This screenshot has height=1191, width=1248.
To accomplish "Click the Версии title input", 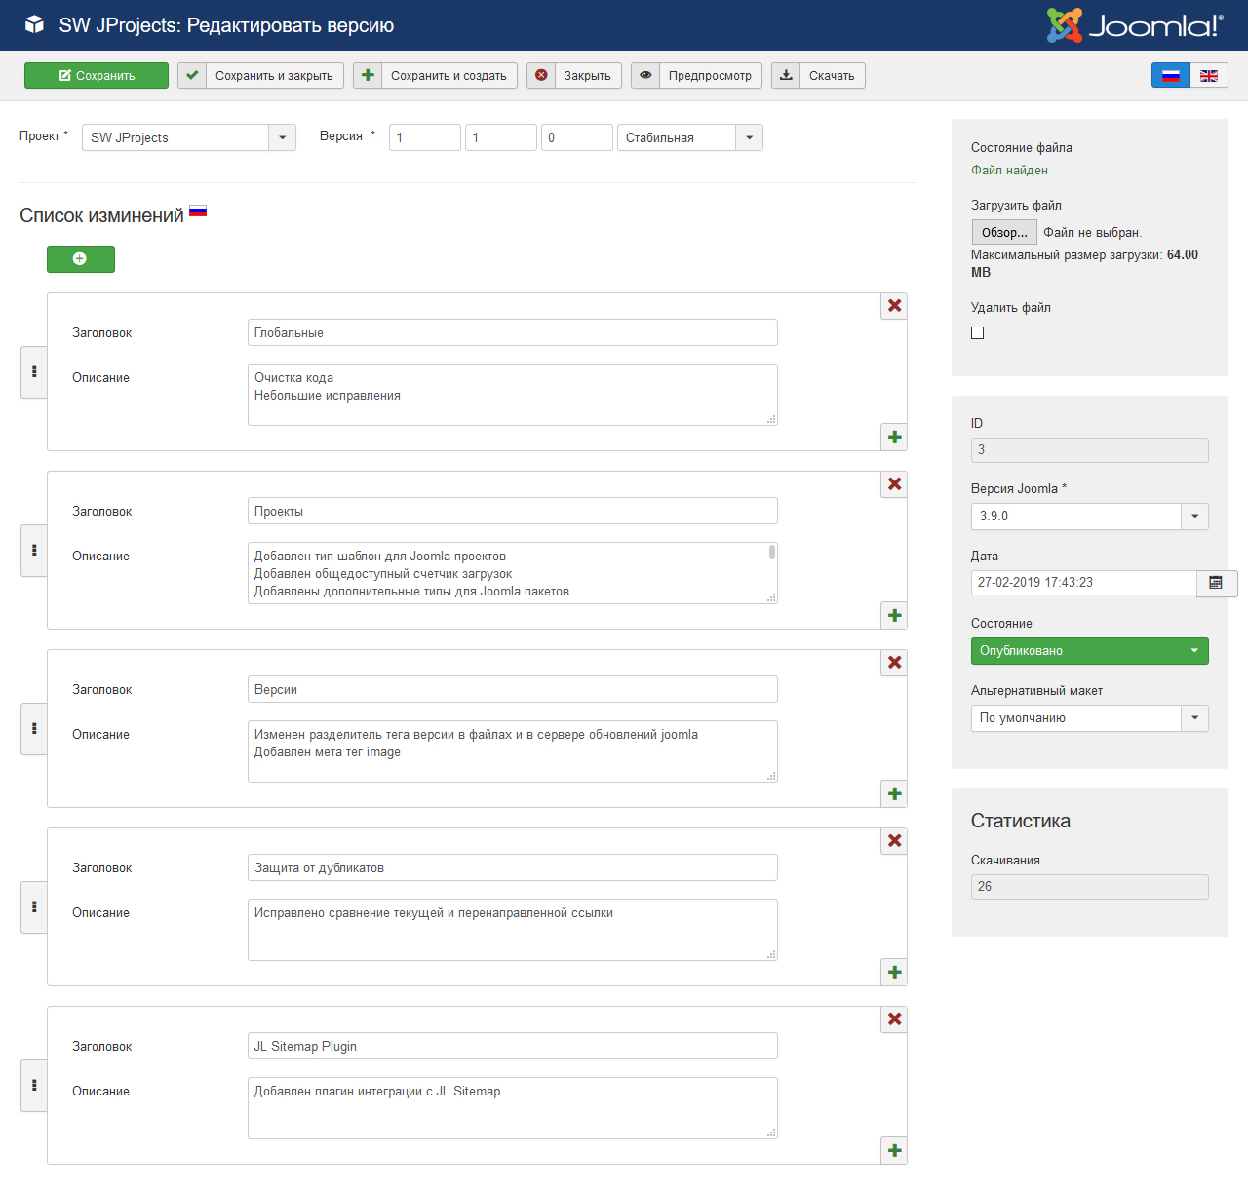I will click(513, 689).
